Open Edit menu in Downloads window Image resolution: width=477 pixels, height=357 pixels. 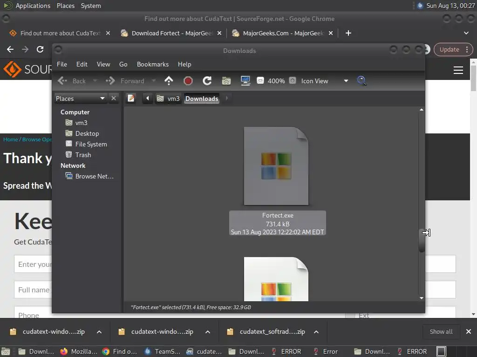pyautogui.click(x=82, y=64)
